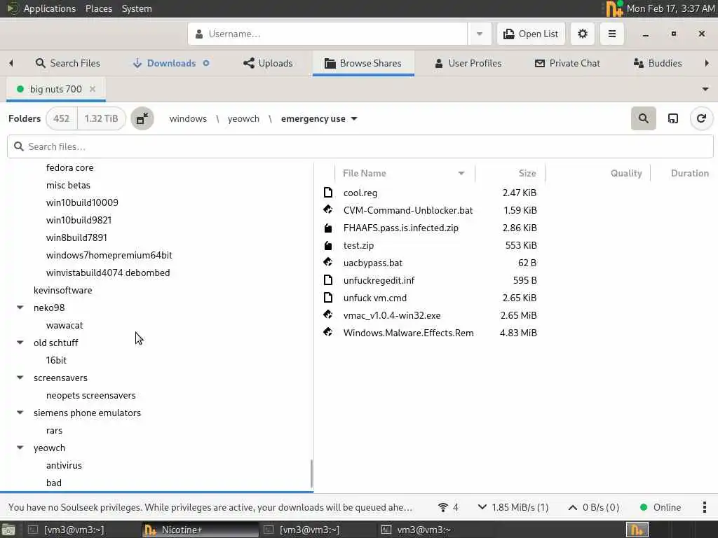Viewport: 718px width, 538px height.
Task: Open the Places menu
Action: tap(98, 8)
